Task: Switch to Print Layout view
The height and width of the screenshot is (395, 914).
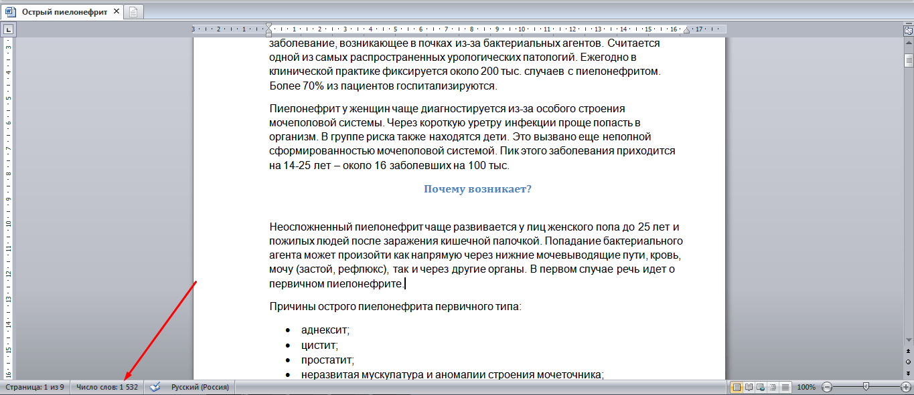Action: coord(737,387)
